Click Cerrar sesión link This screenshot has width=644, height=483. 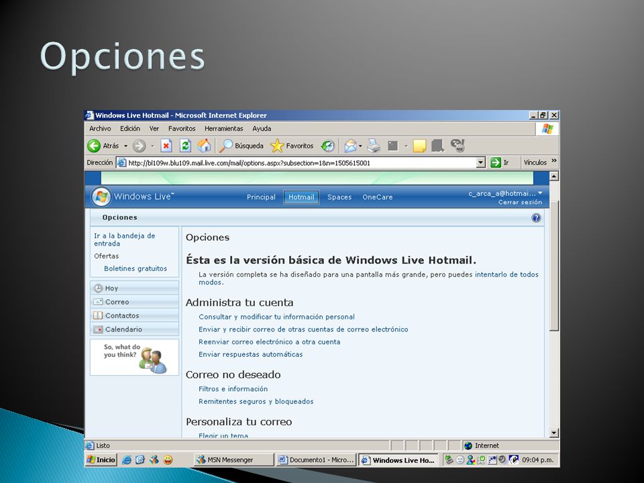pyautogui.click(x=520, y=202)
